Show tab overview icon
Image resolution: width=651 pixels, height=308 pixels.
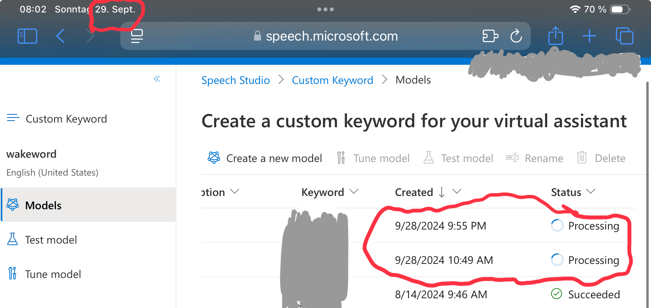coord(624,36)
